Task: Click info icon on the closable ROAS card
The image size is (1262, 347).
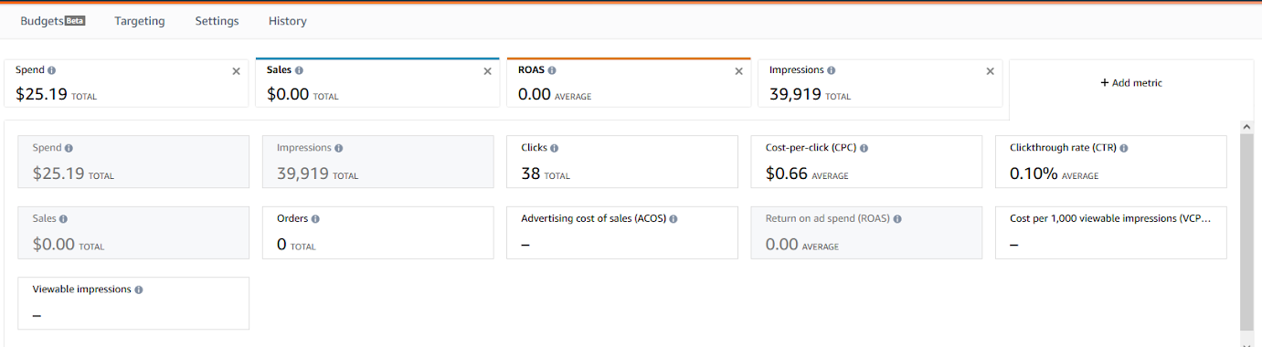Action: pyautogui.click(x=552, y=70)
